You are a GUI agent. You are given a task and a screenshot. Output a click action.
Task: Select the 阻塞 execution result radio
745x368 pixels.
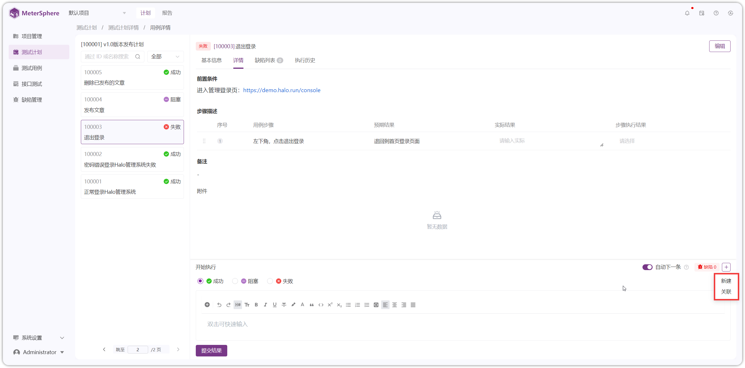pyautogui.click(x=235, y=281)
